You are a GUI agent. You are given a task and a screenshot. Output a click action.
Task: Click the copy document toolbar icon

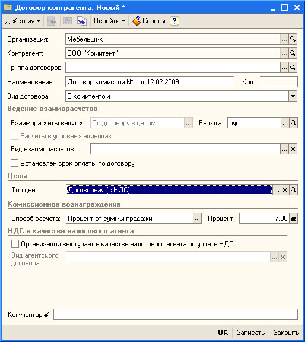(x=82, y=21)
